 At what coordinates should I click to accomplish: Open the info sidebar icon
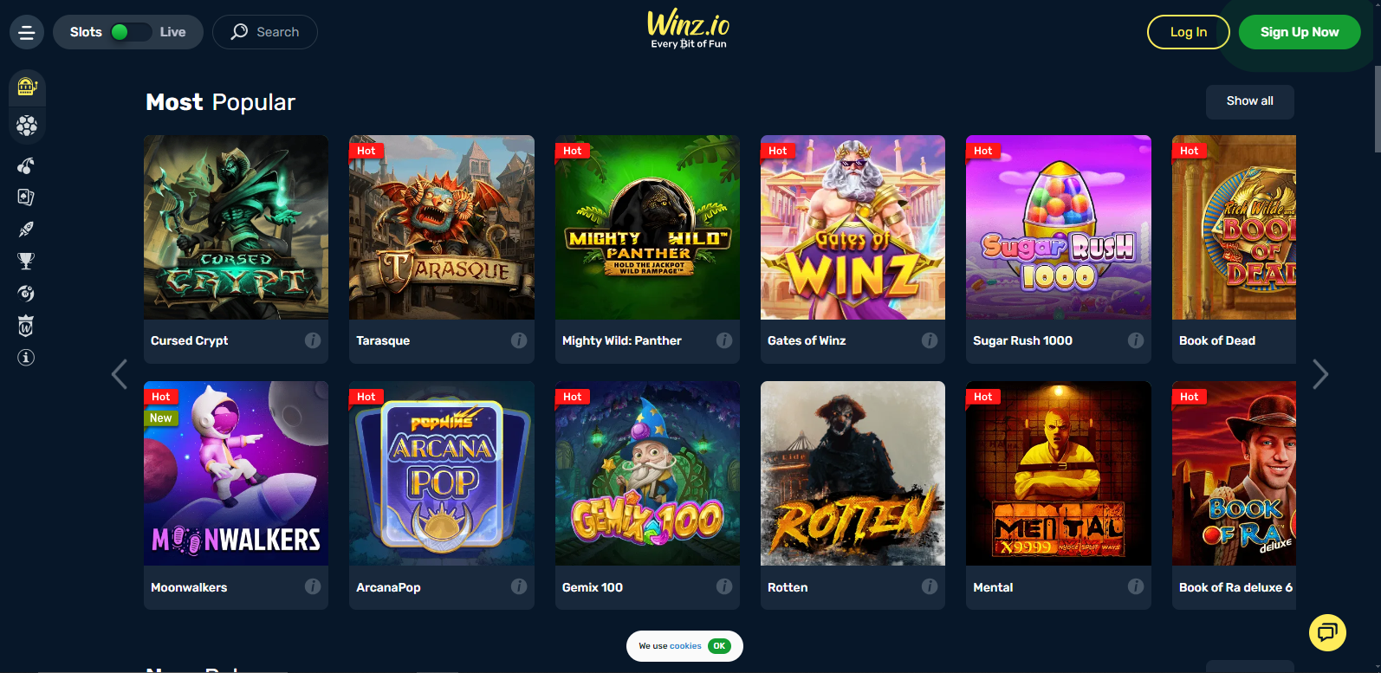click(x=26, y=358)
